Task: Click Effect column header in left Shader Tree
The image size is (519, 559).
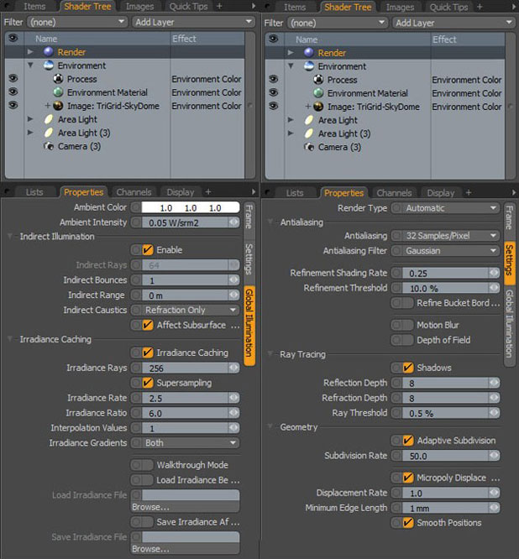Action: [x=207, y=39]
